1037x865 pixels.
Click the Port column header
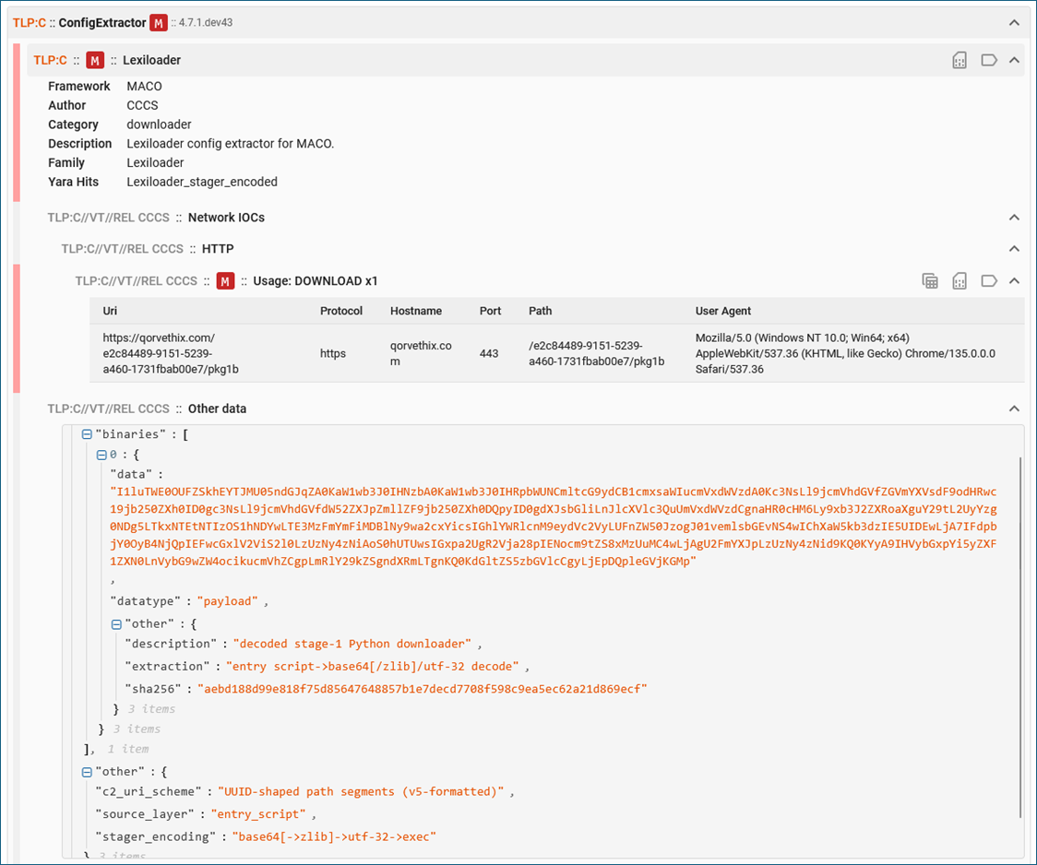490,311
